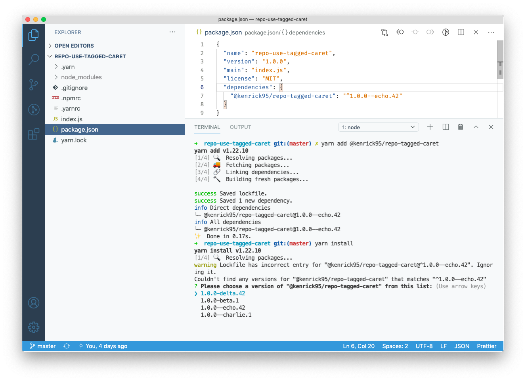The width and height of the screenshot is (526, 381).
Task: Split the editor using the split icon
Action: point(461,32)
